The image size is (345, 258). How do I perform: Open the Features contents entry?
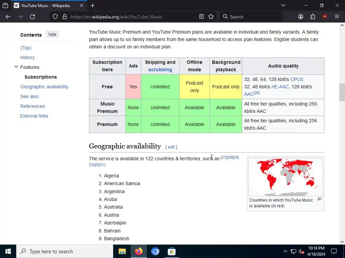30,67
